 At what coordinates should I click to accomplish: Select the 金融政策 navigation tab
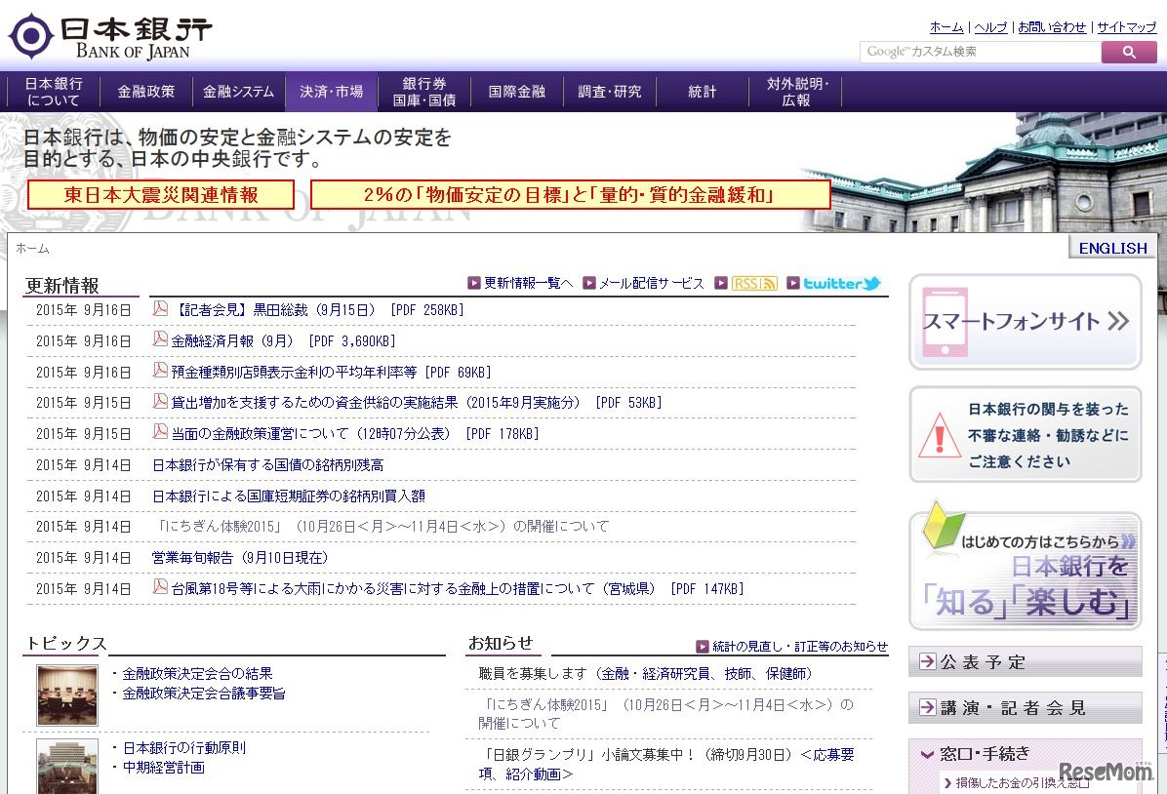point(146,92)
